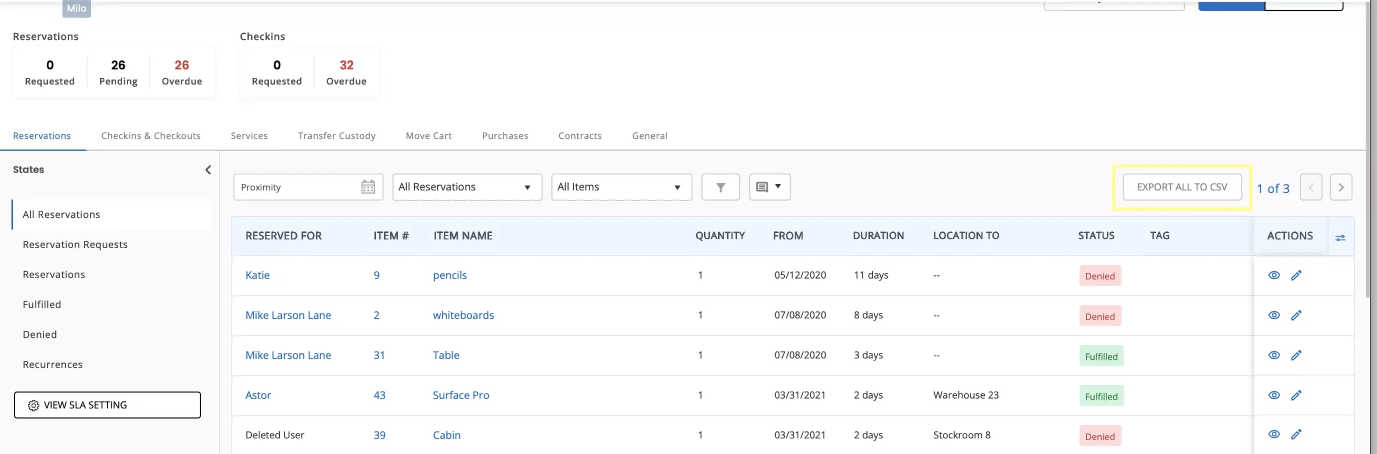1377x454 pixels.
Task: Click eye icon for Table reservation
Action: [x=1274, y=355]
